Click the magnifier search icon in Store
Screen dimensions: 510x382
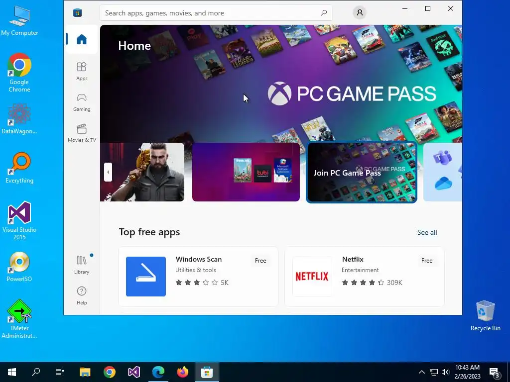324,13
